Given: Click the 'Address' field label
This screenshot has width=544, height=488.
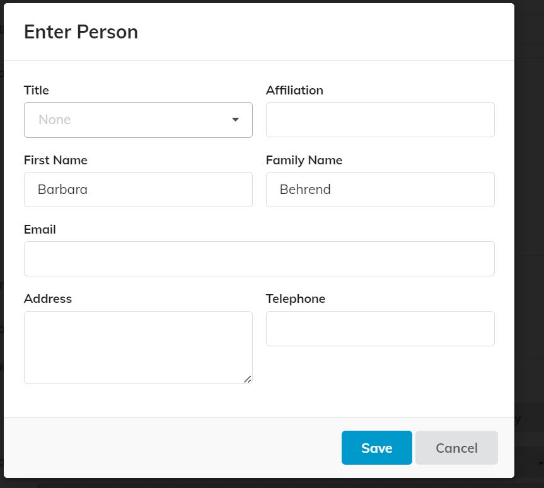Looking at the screenshot, I should click(x=48, y=298).
